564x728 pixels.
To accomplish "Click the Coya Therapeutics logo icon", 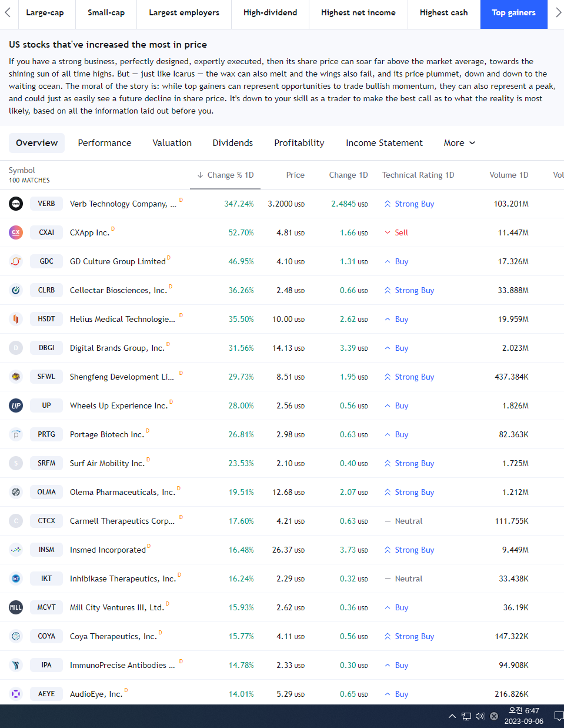I will tap(16, 636).
